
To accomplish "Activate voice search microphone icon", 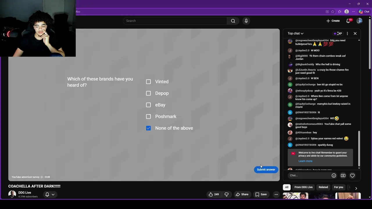I will 246,21.
